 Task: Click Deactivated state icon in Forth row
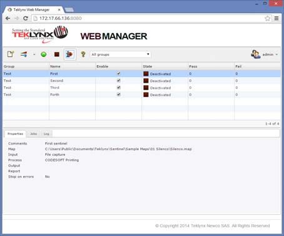click(146, 95)
